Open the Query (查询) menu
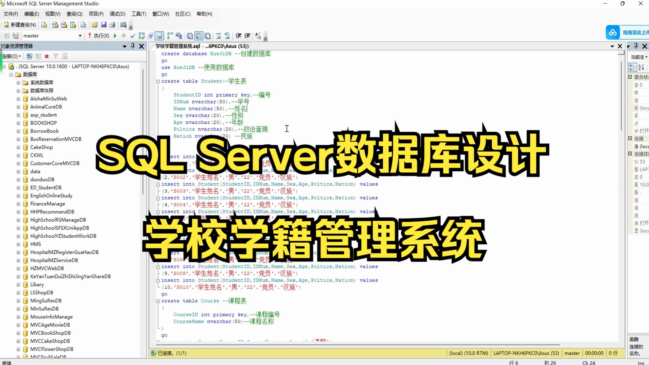The height and width of the screenshot is (365, 649). coord(74,14)
